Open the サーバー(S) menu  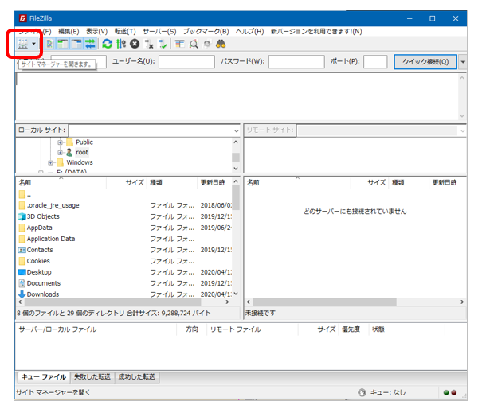coord(159,31)
